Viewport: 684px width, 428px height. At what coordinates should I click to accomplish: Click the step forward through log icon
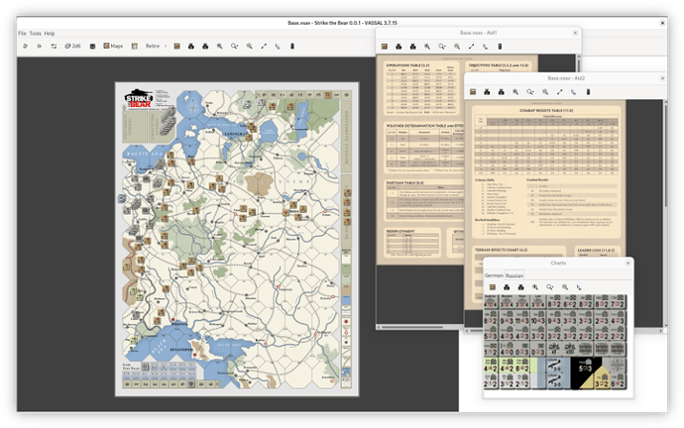[40, 46]
